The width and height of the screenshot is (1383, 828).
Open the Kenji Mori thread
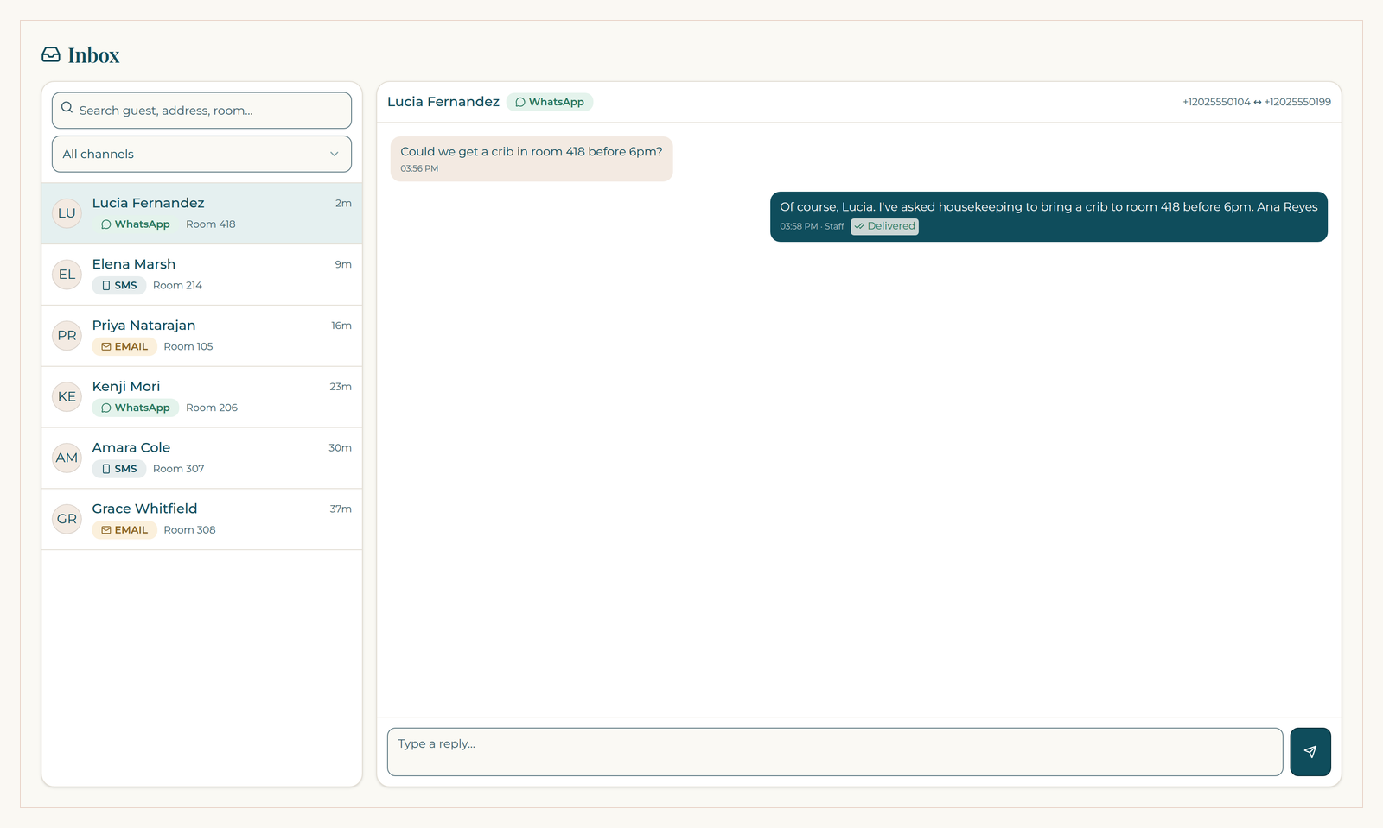(201, 397)
